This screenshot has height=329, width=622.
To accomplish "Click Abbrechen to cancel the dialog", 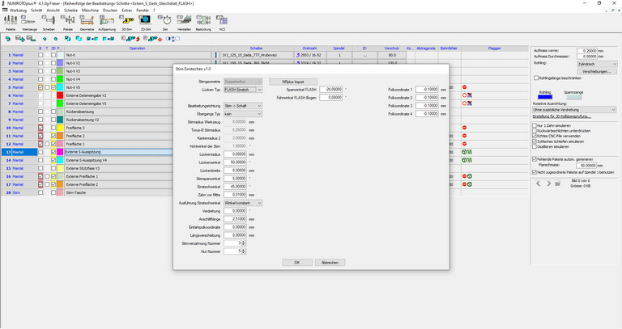I will pyautogui.click(x=330, y=263).
